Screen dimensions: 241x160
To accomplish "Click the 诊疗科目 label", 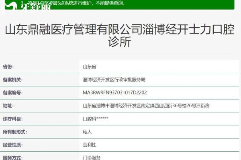I will tap(13, 119).
